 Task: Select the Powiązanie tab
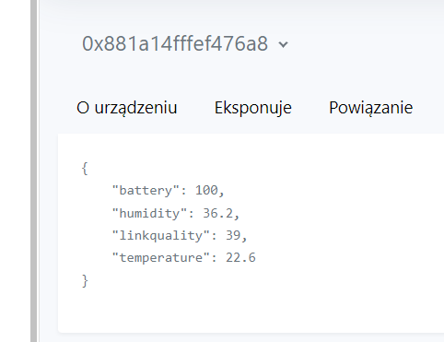click(x=371, y=108)
